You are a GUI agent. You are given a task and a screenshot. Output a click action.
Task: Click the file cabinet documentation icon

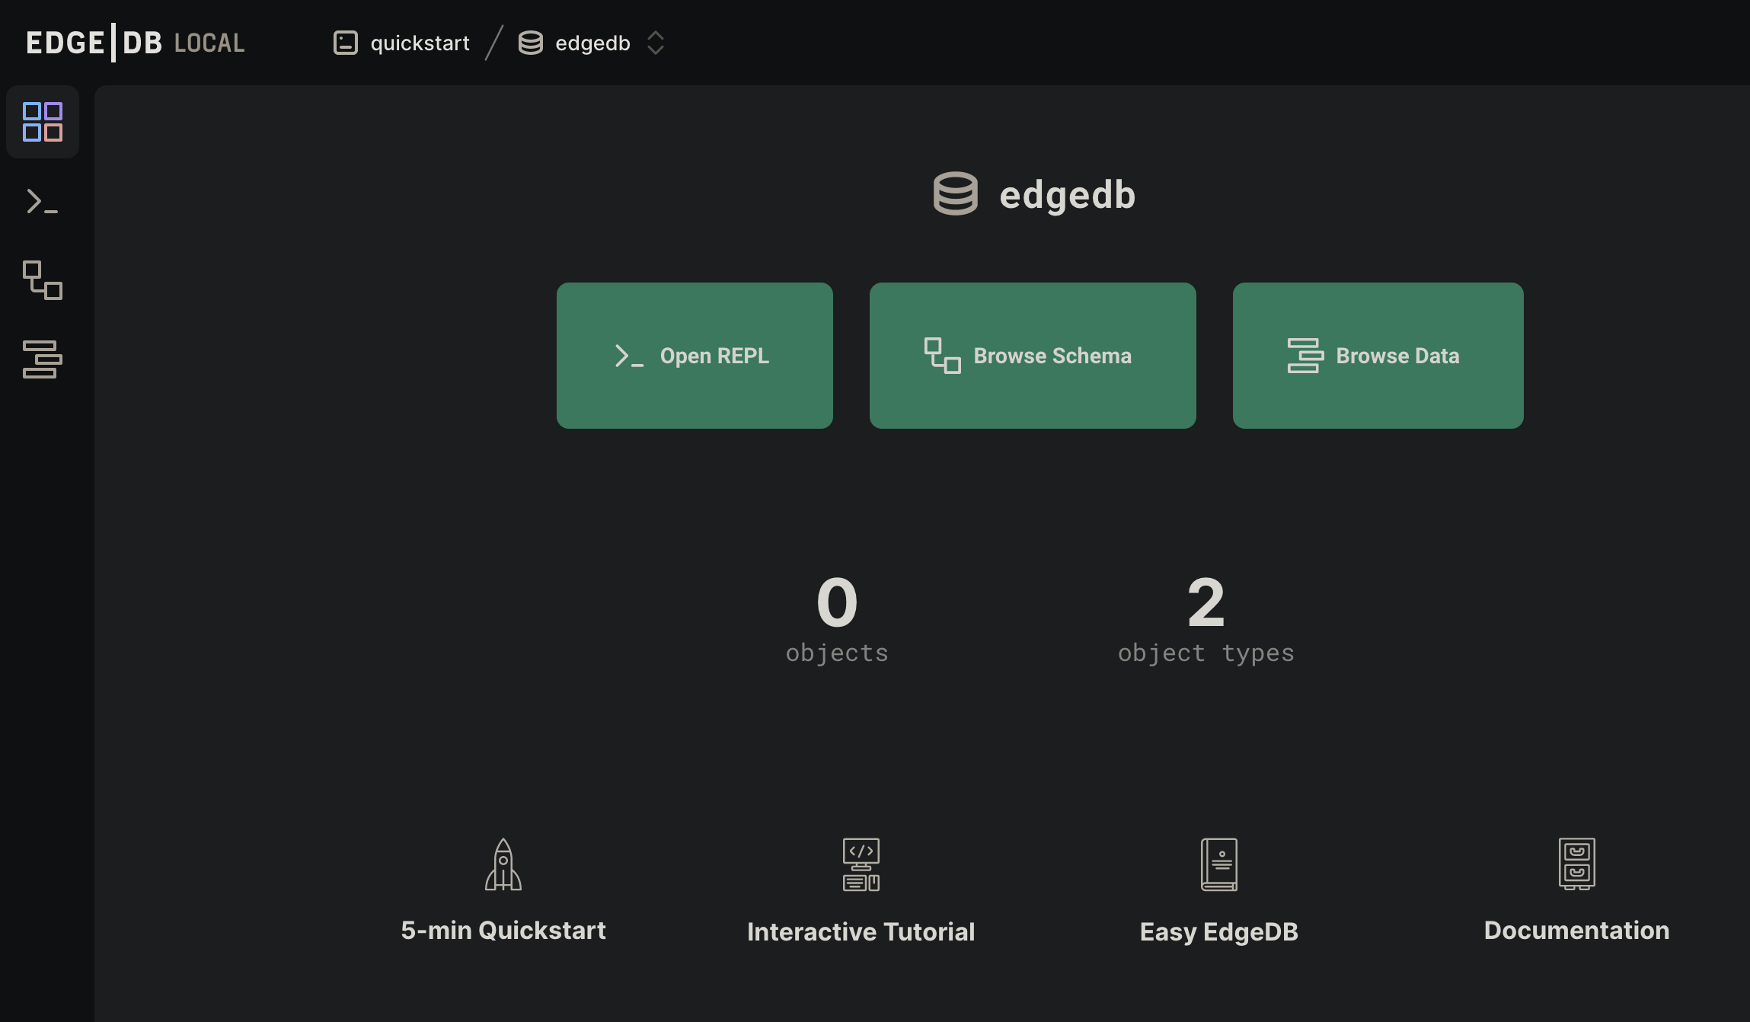click(x=1576, y=864)
